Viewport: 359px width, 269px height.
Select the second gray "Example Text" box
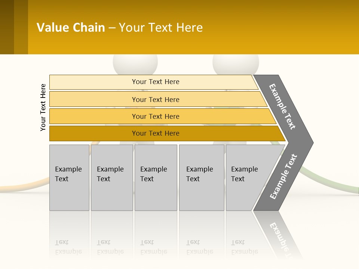(111, 177)
